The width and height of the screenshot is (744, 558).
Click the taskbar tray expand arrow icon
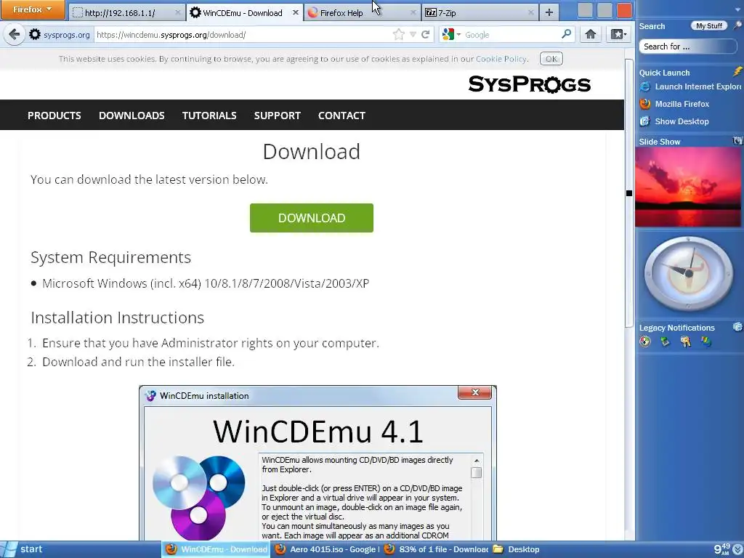point(737,549)
